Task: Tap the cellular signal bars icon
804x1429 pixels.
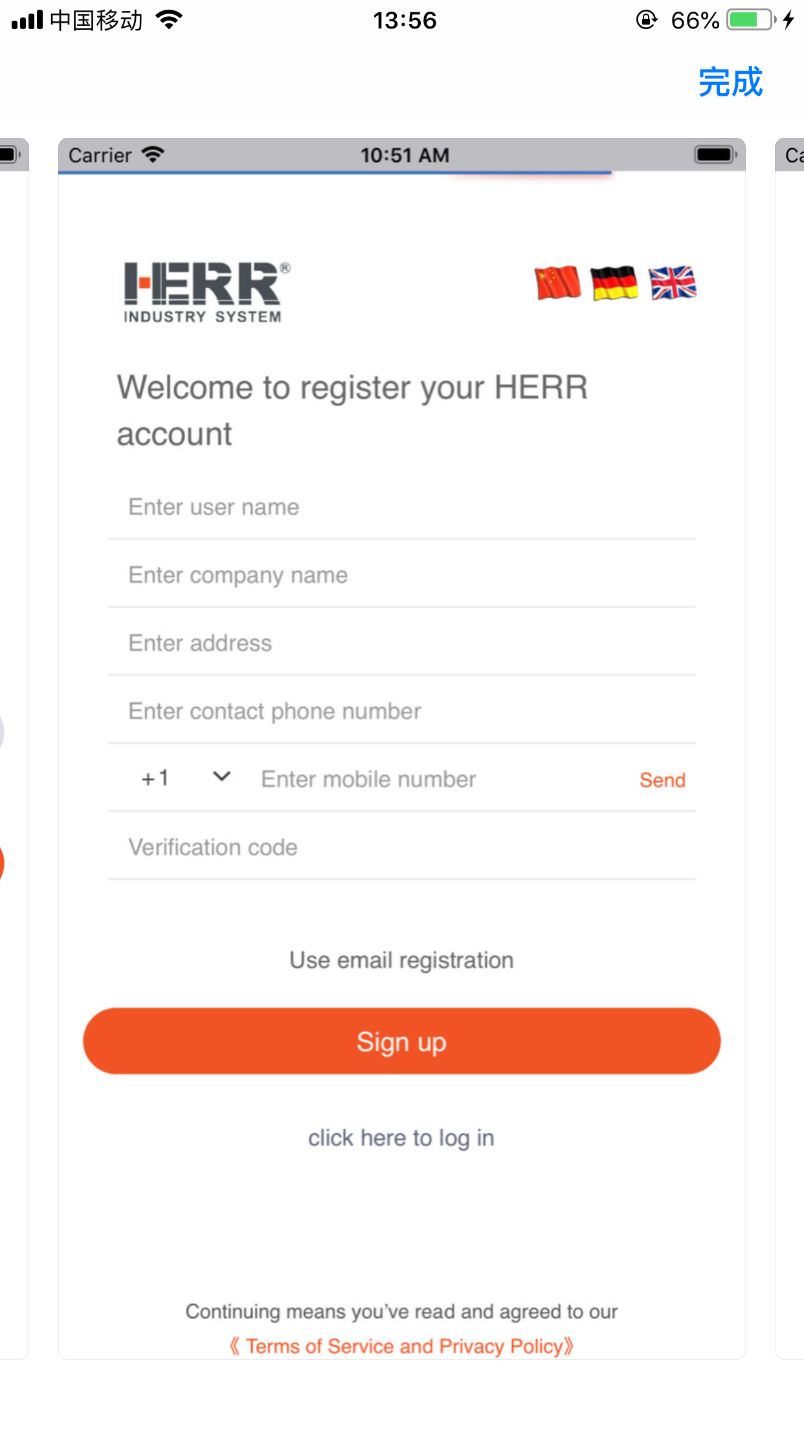Action: tap(27, 20)
